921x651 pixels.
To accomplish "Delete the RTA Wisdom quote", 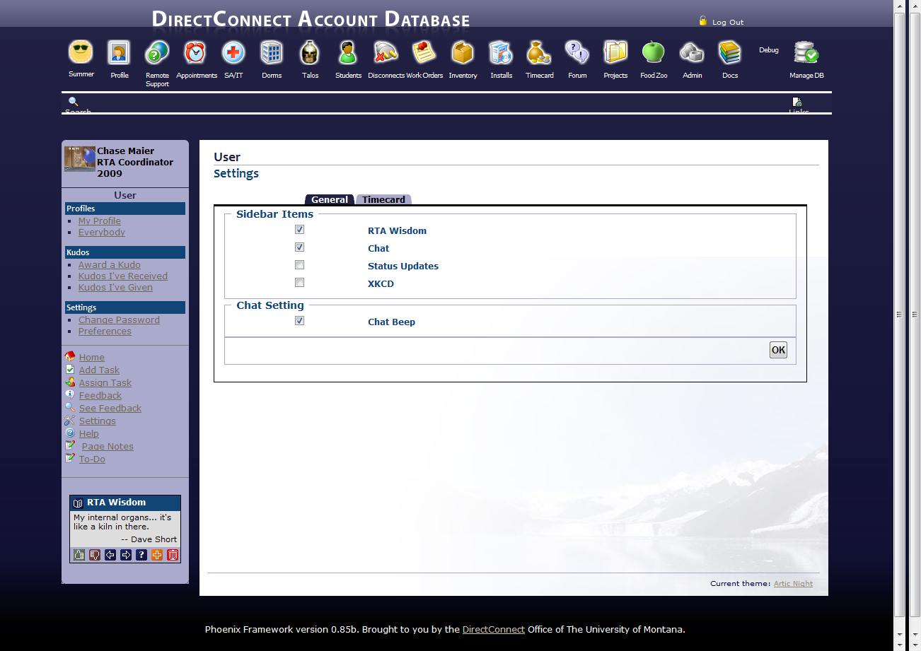I will 173,555.
